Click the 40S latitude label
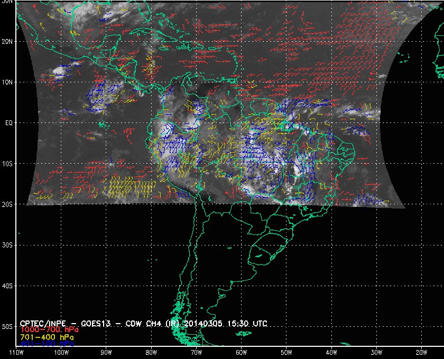Screen dimensions: 444x359 coord(7,286)
